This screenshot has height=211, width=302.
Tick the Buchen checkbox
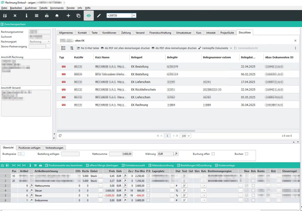(247, 154)
